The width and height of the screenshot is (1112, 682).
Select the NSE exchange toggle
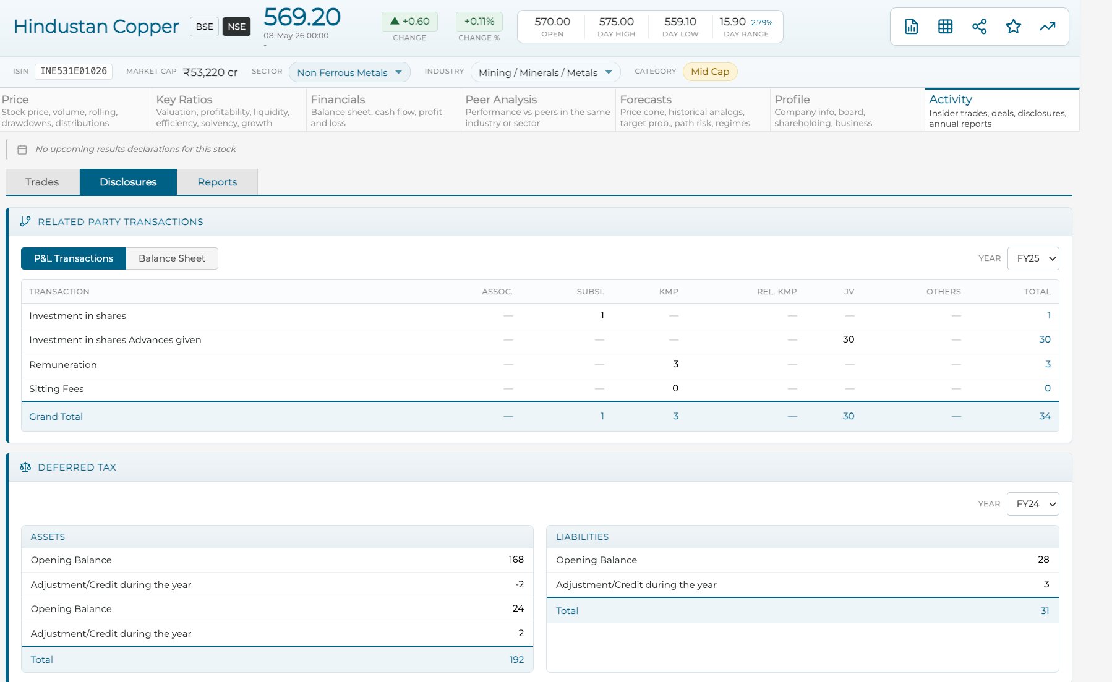coord(236,27)
